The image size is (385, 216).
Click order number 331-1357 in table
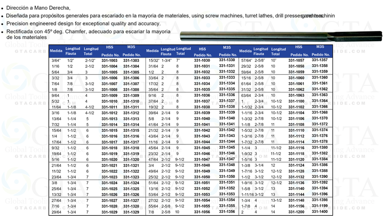tap(320, 59)
